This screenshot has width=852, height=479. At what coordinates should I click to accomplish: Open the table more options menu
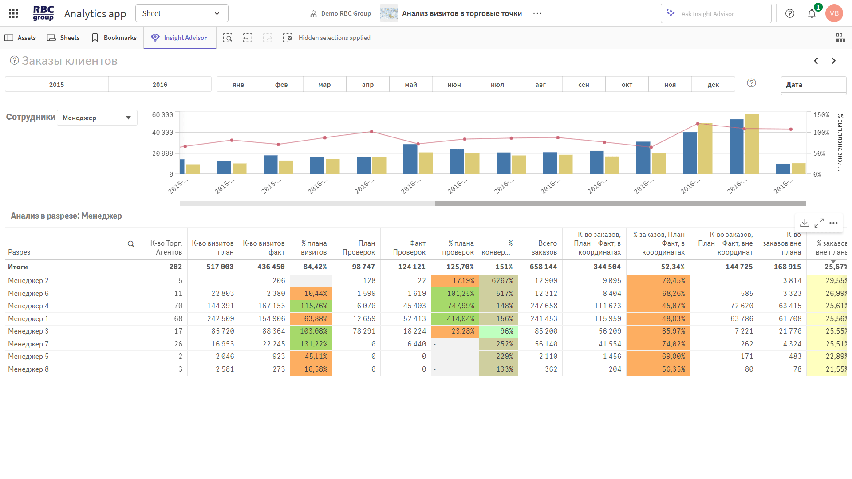[x=833, y=223]
